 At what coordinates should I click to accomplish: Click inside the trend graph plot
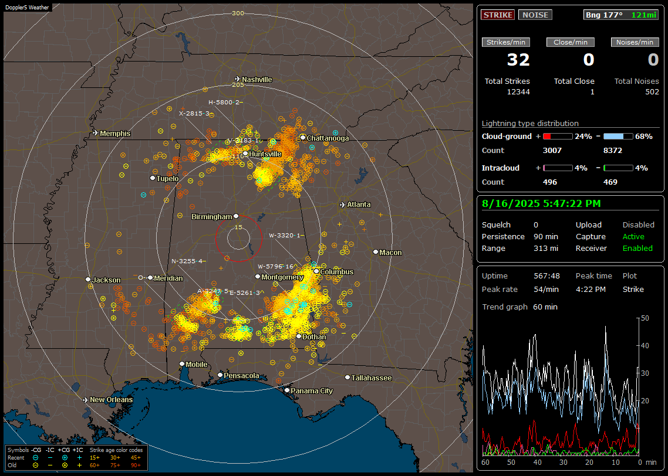(x=560, y=387)
